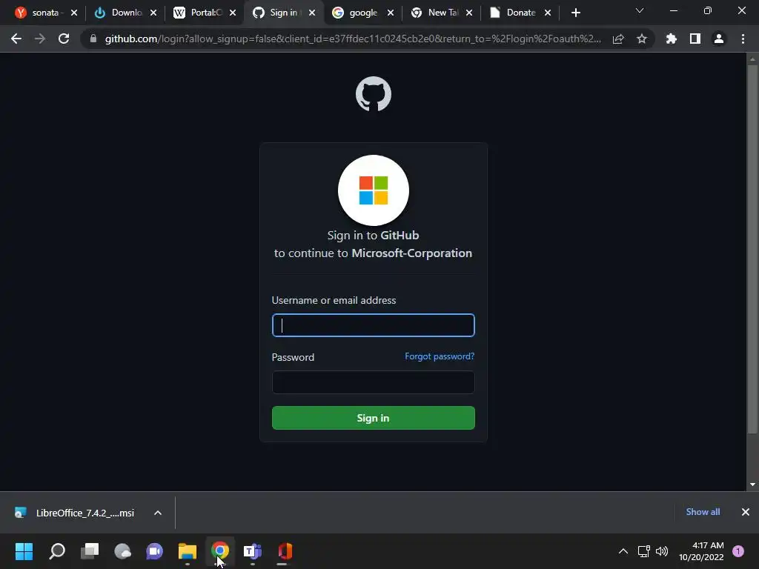
Task: Open the Chrome three-dot menu
Action: (x=743, y=39)
